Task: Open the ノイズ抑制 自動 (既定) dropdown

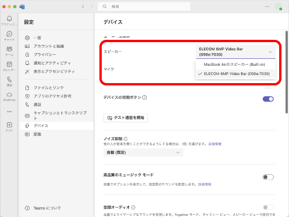Action: [143, 152]
